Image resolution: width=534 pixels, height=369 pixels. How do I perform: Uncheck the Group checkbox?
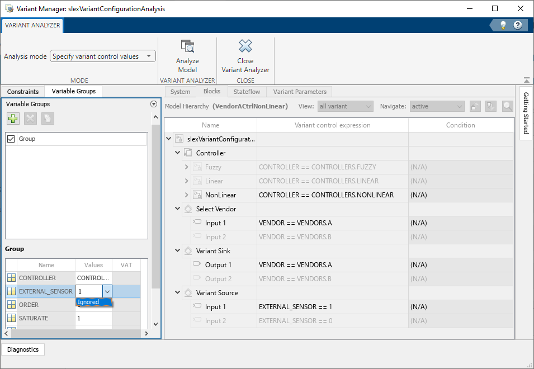point(10,138)
